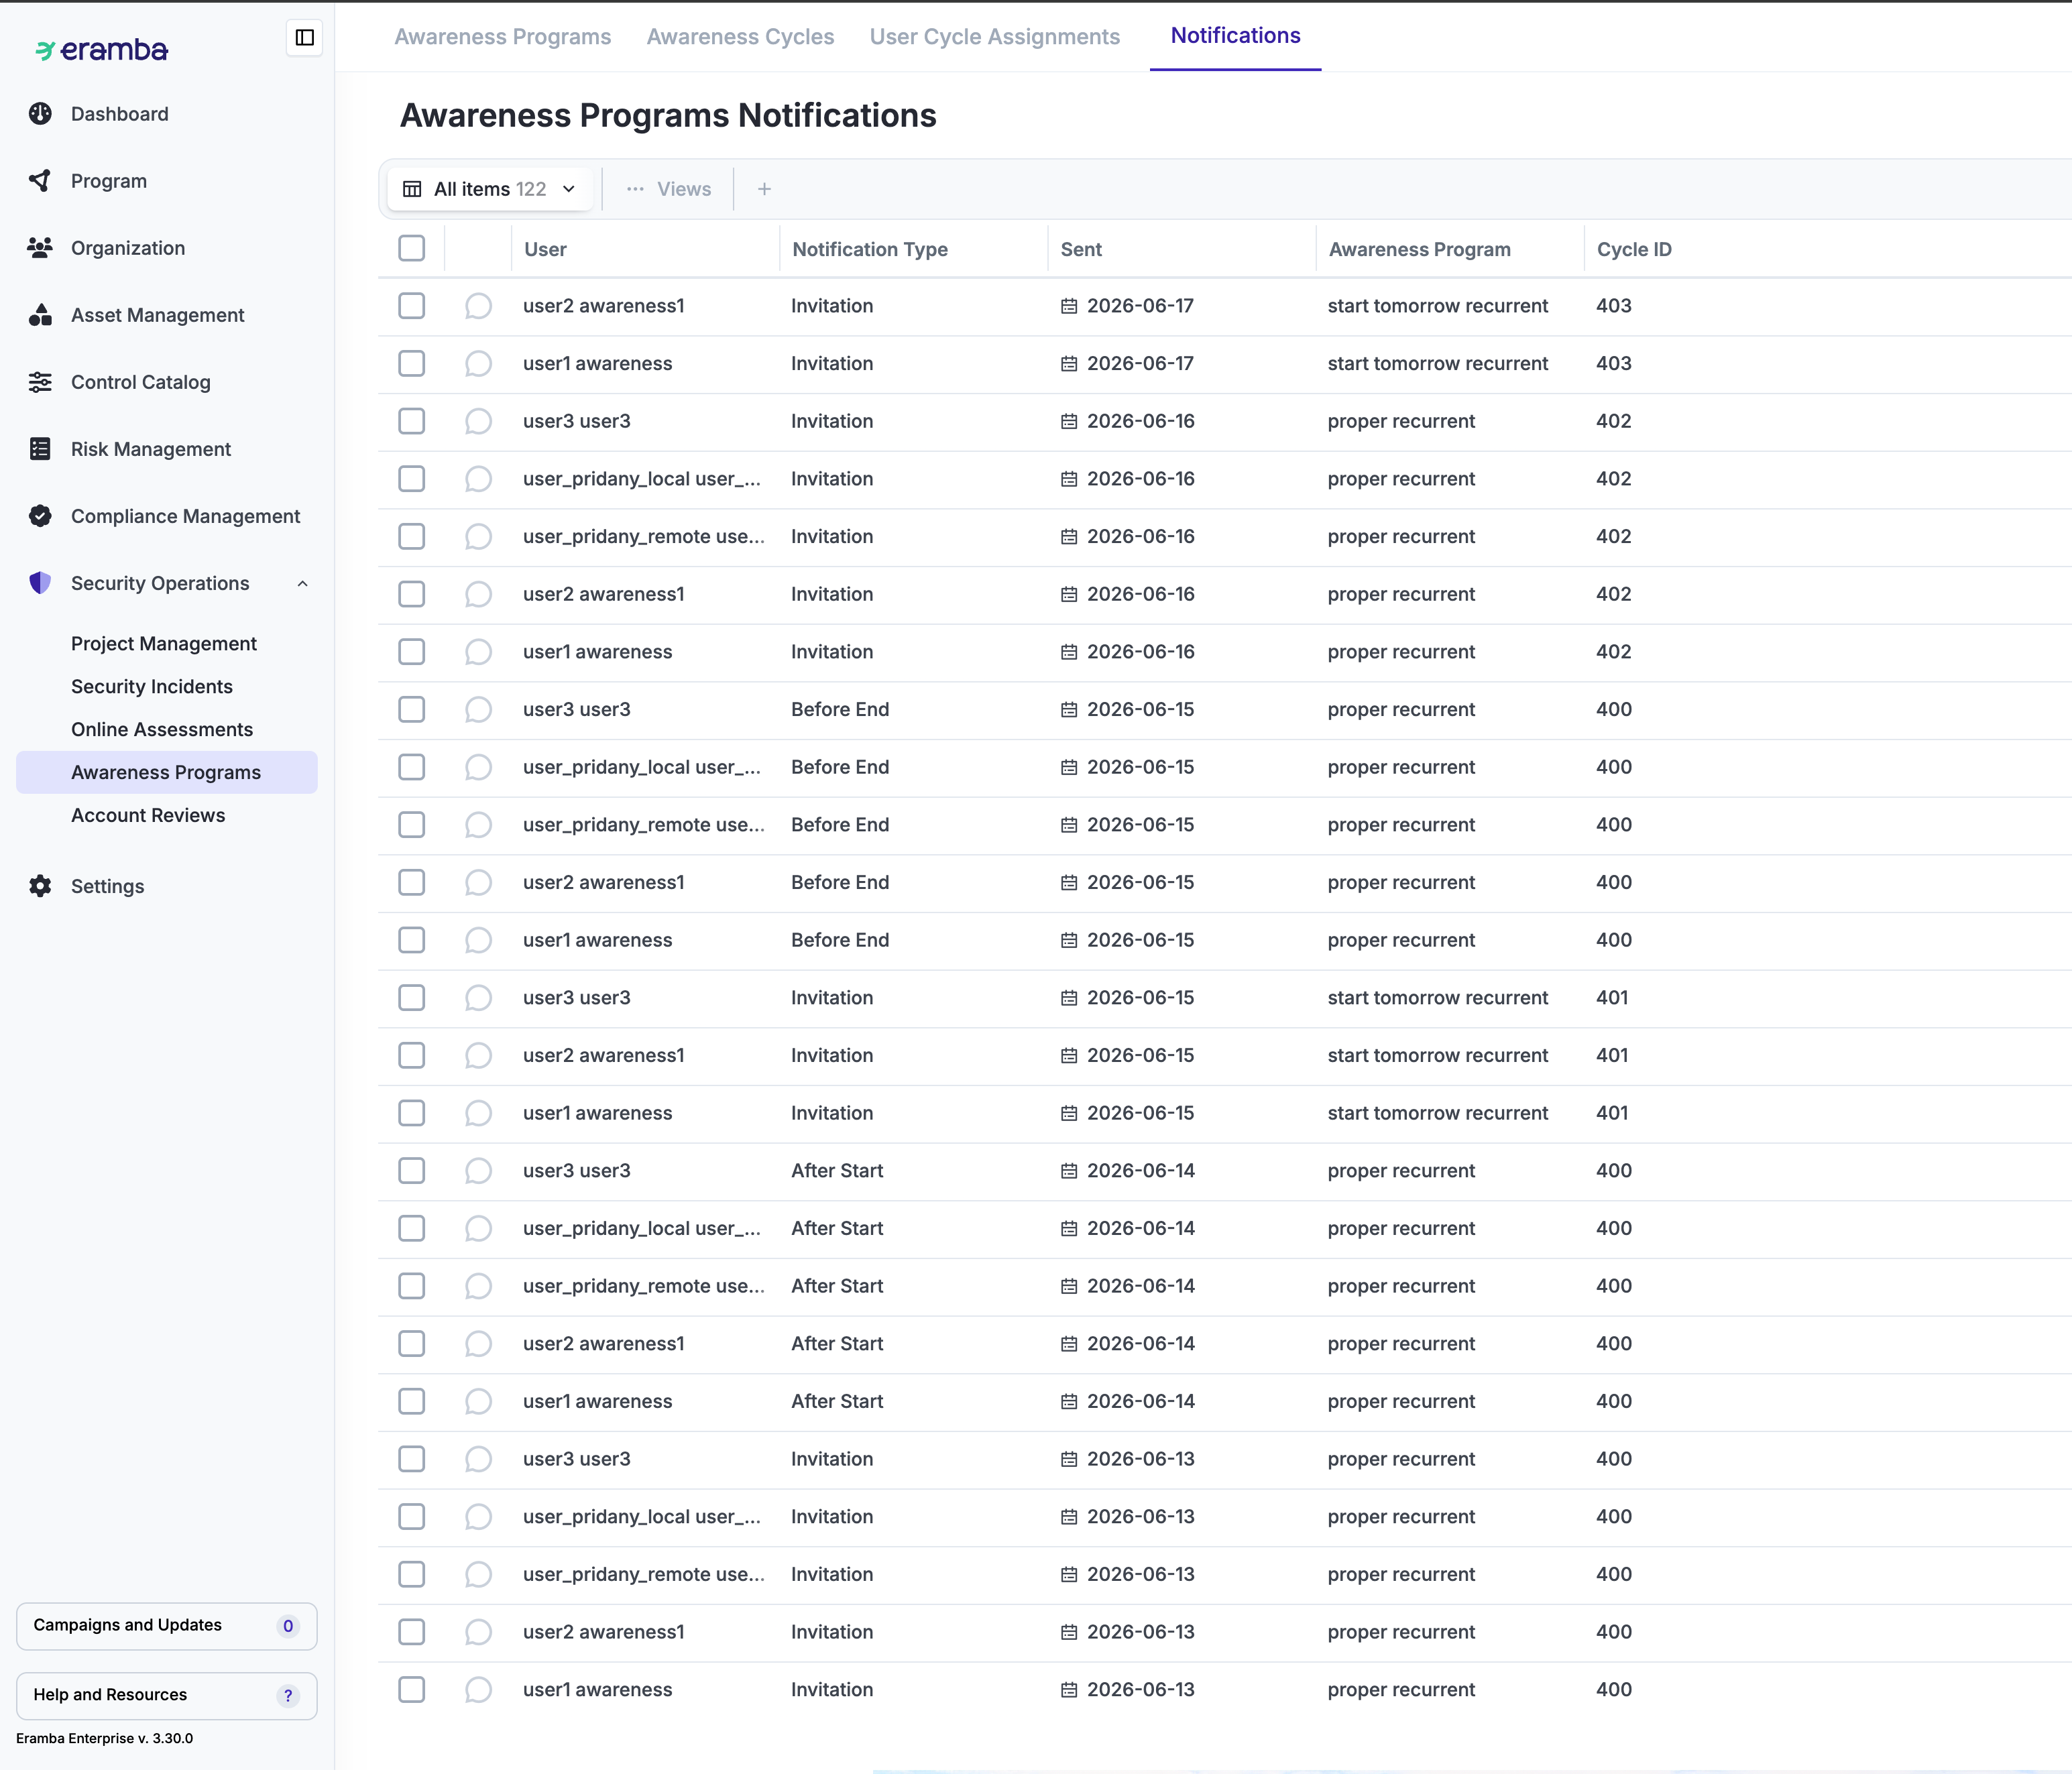The height and width of the screenshot is (1774, 2072).
Task: Select checkbox for first user_pridany_local row
Action: click(412, 479)
